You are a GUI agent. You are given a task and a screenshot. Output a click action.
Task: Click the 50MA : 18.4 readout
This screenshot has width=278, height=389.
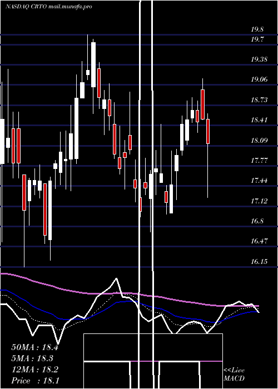click(34, 347)
